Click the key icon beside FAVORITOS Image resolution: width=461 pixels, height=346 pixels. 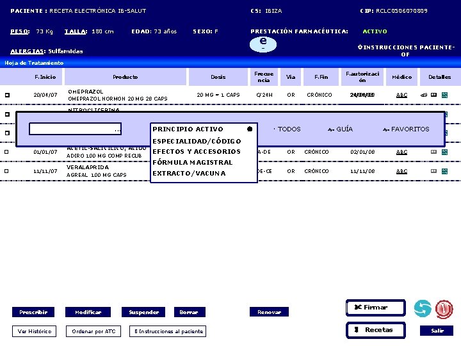click(386, 129)
